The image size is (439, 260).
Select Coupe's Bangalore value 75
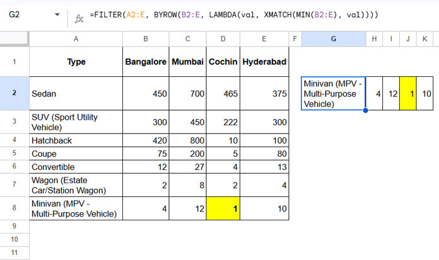146,153
